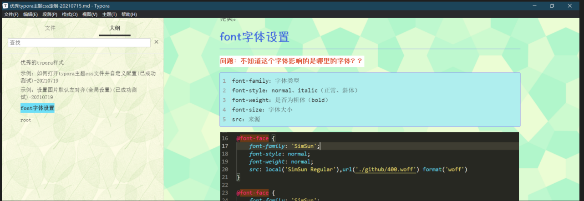The height and width of the screenshot is (201, 584).
Task: Open the 编辑(E) menu
Action: coord(30,15)
